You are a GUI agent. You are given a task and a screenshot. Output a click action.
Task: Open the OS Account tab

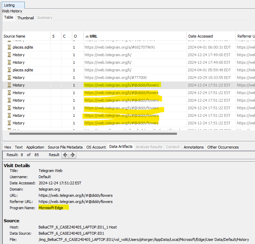96,147
